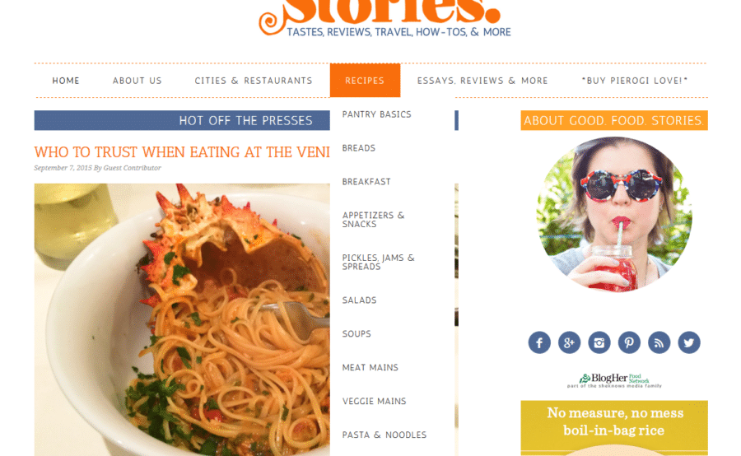The image size is (741, 456).
Task: Open the Facebook social icon
Action: 539,342
